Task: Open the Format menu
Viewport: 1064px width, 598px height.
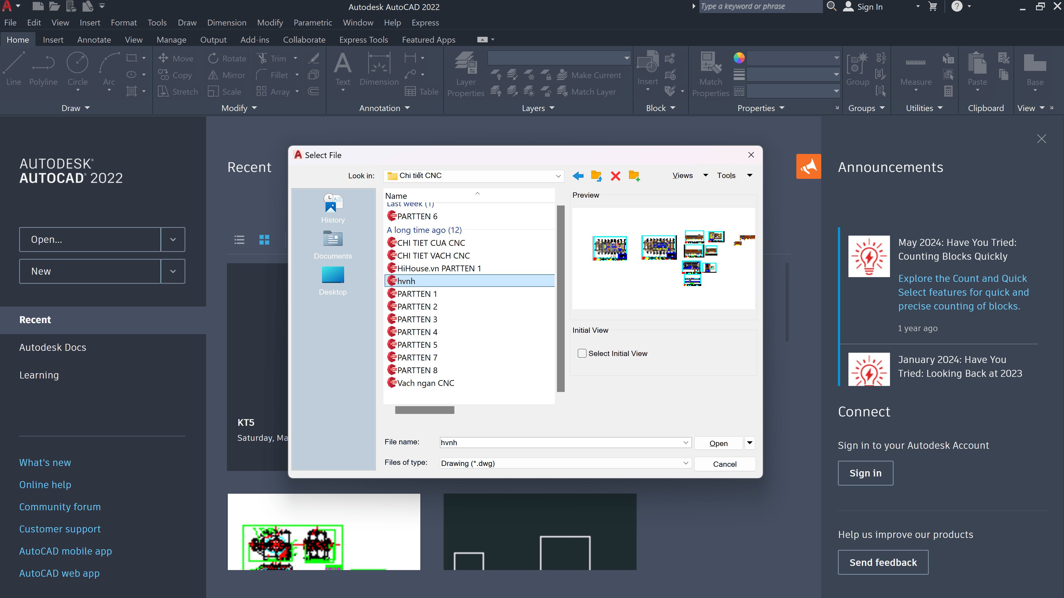Action: pyautogui.click(x=124, y=23)
